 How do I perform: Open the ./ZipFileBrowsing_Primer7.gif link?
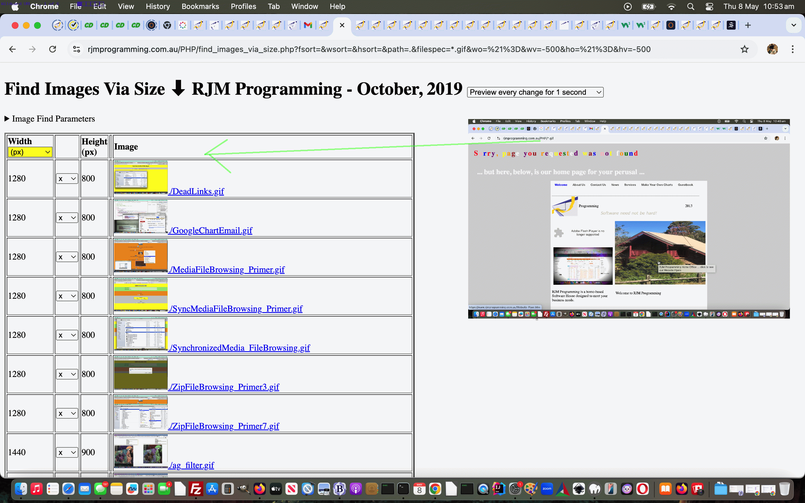pyautogui.click(x=224, y=426)
